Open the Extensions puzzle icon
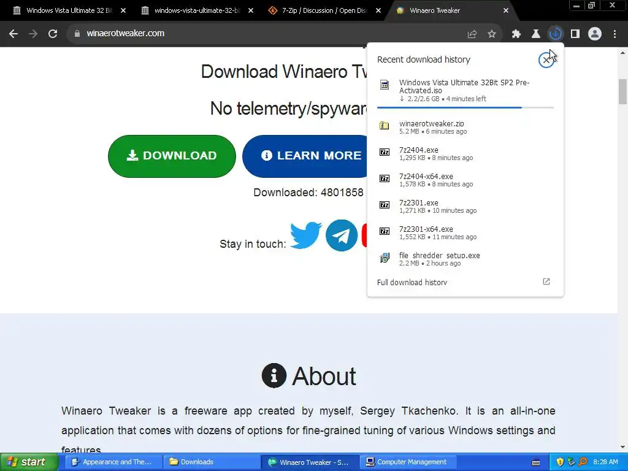Screen dimensions: 628x471 (x=516, y=34)
